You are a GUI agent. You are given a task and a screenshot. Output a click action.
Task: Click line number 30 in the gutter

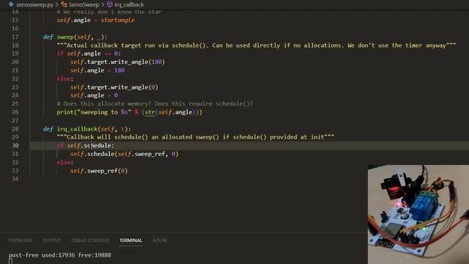point(15,145)
